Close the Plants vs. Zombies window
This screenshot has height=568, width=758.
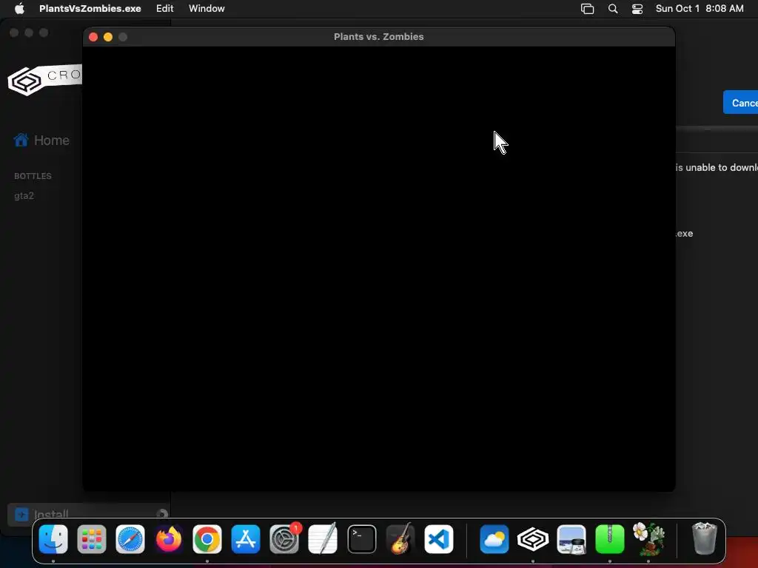[93, 37]
